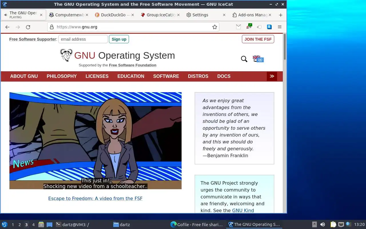366x229 pixels.
Task: Open the site search magnifier
Action: coord(244,59)
